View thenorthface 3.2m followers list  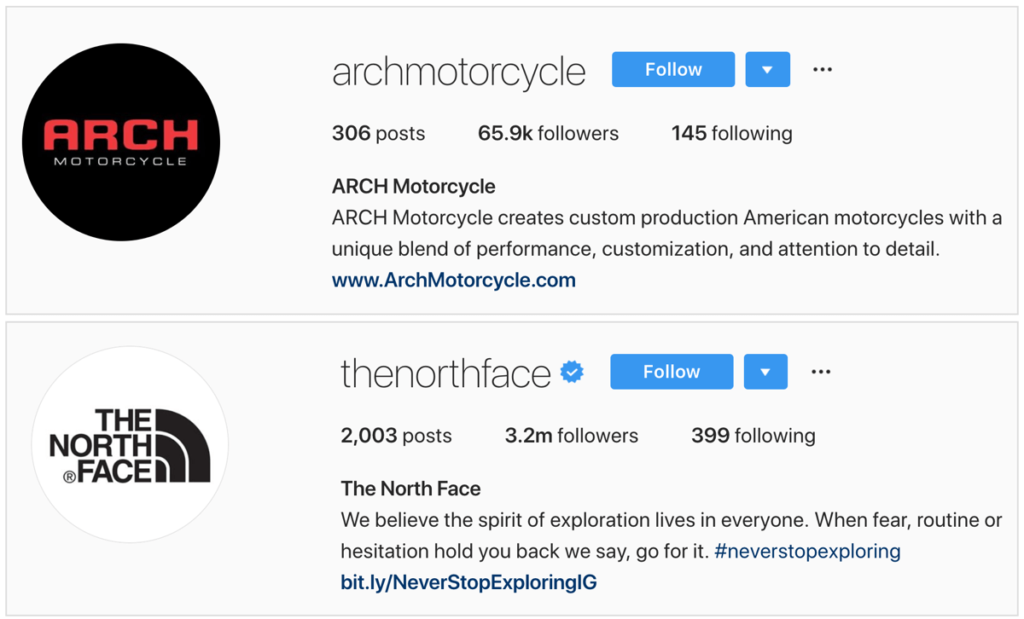572,436
